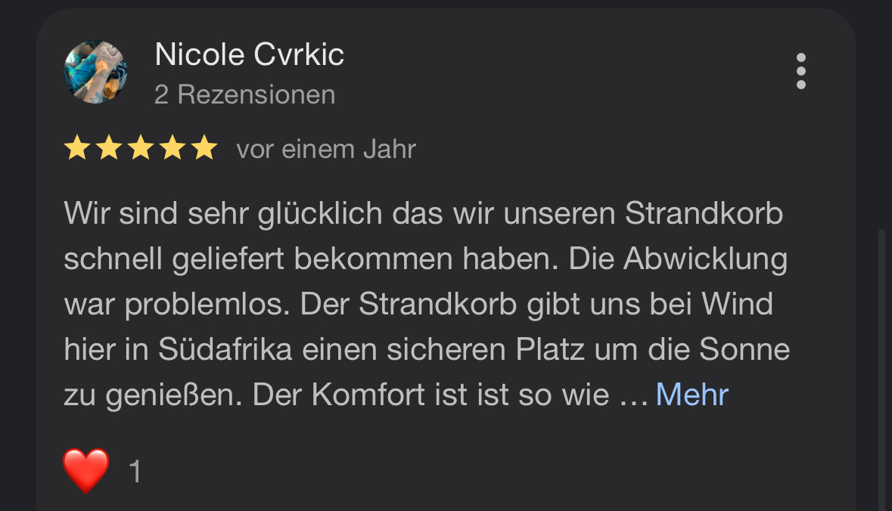Click the review line starting "schnell geliefert"
Image resolution: width=892 pixels, height=511 pixels.
425,259
